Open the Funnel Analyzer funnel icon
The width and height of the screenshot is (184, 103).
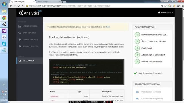click(x=20, y=40)
